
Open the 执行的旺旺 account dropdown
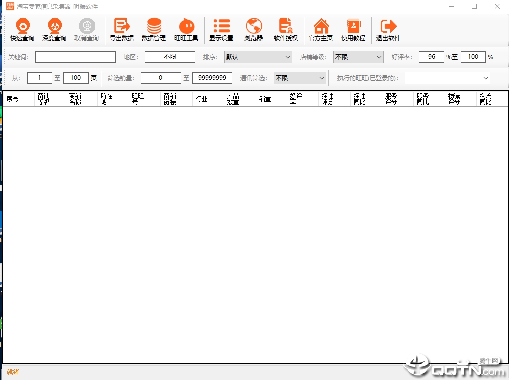(x=447, y=78)
